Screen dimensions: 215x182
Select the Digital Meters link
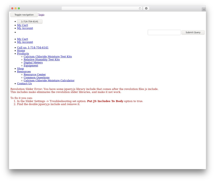[x=33, y=62]
